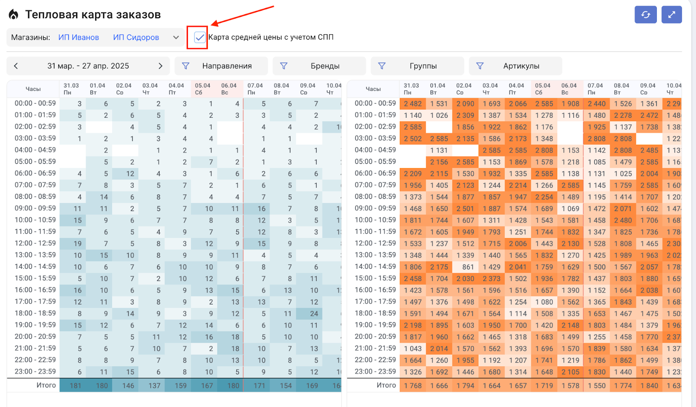
Task: Open the Бренды filter
Action: (x=325, y=66)
